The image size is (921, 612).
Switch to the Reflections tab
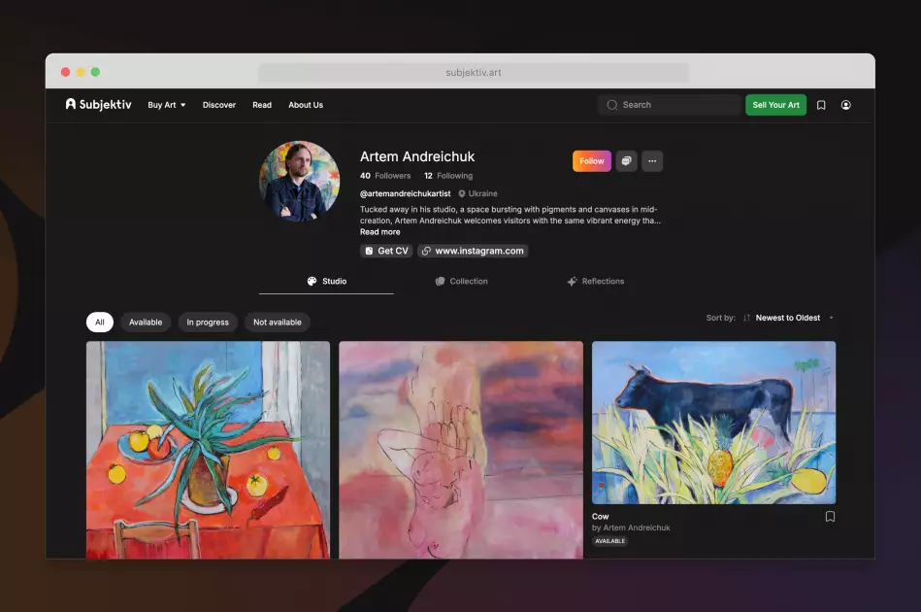coord(596,281)
